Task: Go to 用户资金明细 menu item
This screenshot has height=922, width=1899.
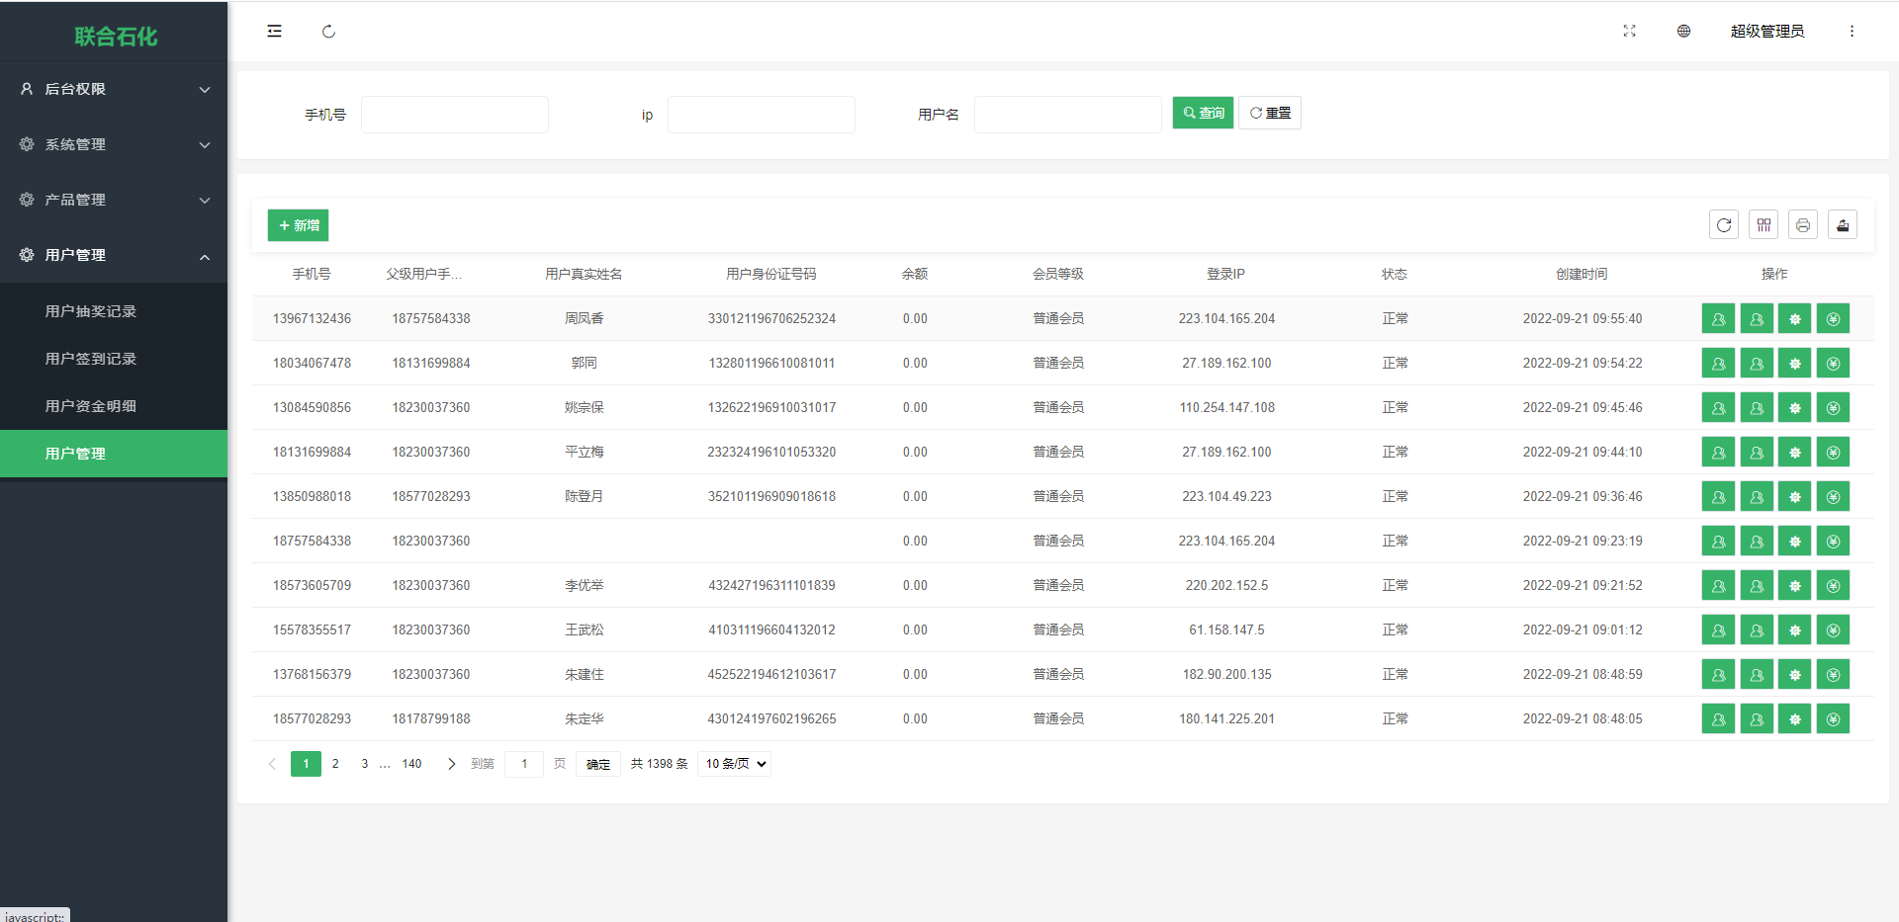Action: (x=91, y=406)
